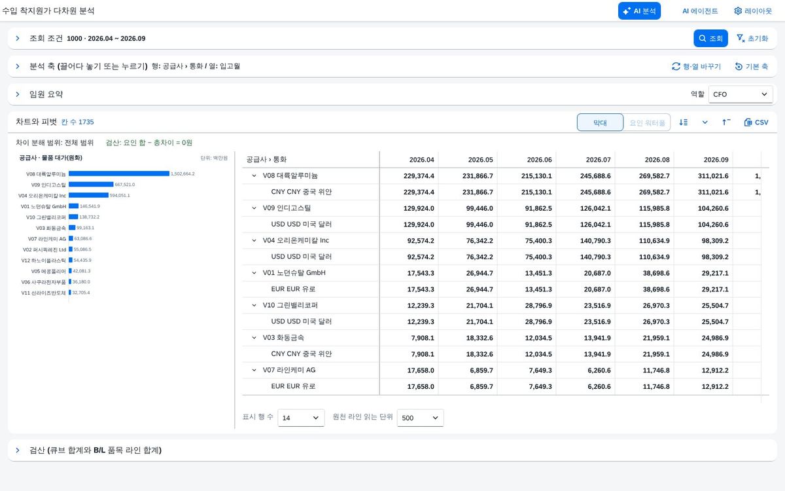
Task: Click the V09 인디고스틸 chart bar
Action: tap(91, 185)
